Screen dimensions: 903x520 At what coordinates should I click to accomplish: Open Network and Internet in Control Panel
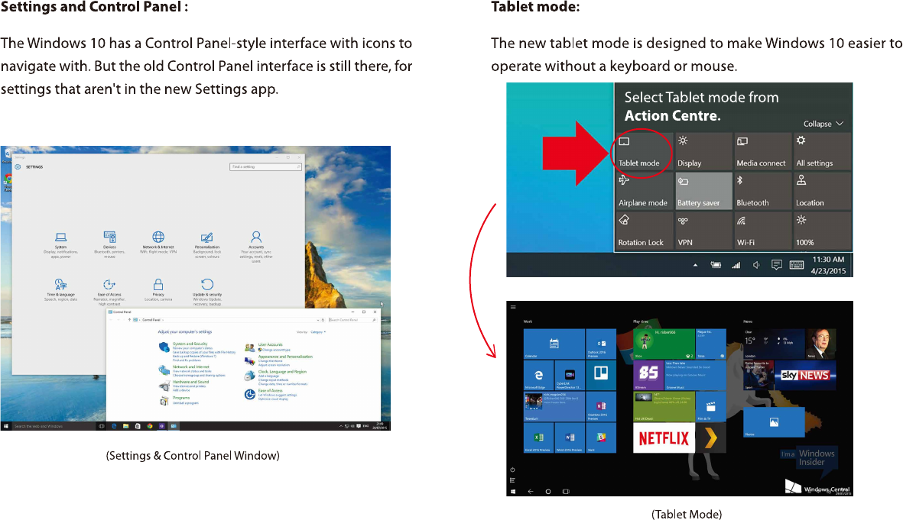click(191, 367)
